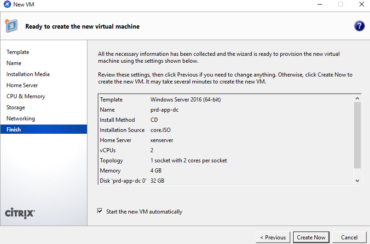Viewport: 370px width, 244px height.
Task: Switch to Installation Media step
Action: pos(28,74)
